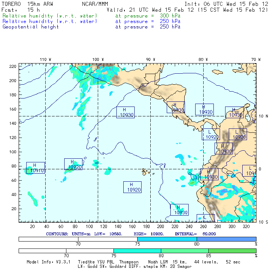Image resolution: width=270 pixels, height=270 pixels.
Task: Select the teal 75–80% swatch on the lower colorbar
Action: [137, 251]
